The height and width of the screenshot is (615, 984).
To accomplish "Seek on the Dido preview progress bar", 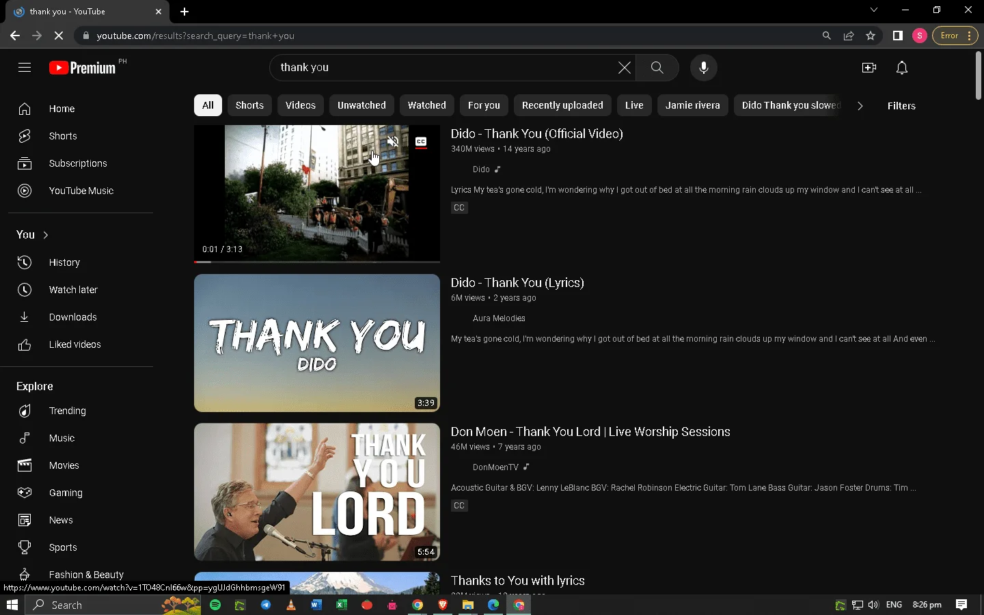I will tap(317, 262).
